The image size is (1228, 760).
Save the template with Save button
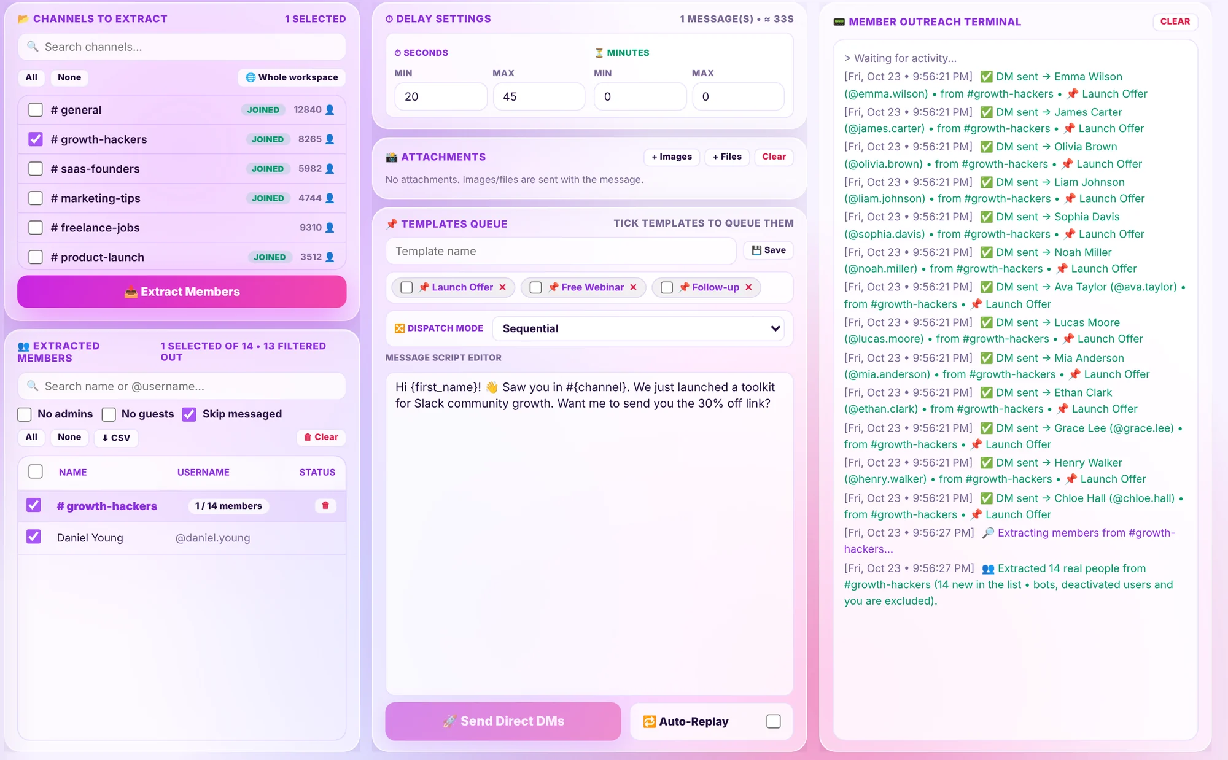click(x=769, y=250)
